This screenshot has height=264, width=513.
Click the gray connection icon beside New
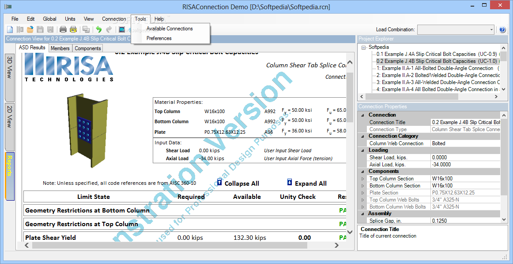pos(20,29)
